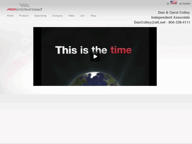The height and width of the screenshot is (144, 192).
Task: Expand the country selector arrow beside flag
Action: pos(168,4)
